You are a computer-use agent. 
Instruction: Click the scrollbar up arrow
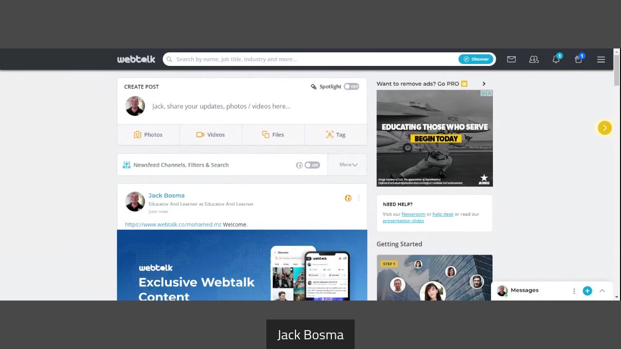617,51
